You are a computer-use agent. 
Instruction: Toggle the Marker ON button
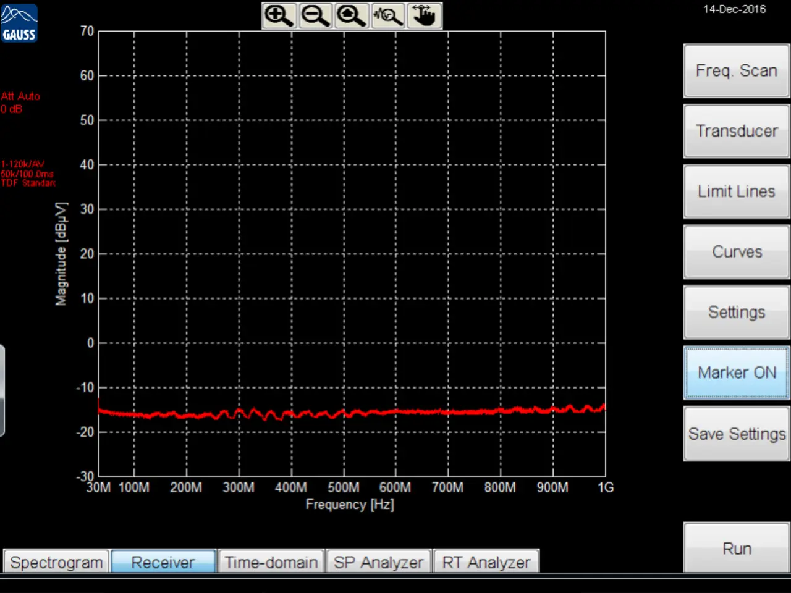[x=736, y=372]
